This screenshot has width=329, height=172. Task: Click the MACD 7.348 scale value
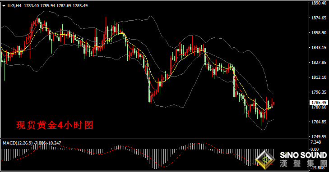click(315, 142)
